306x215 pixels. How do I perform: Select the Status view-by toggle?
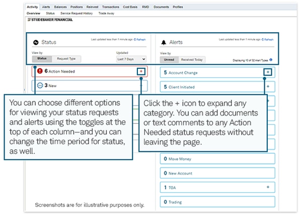tap(42, 59)
